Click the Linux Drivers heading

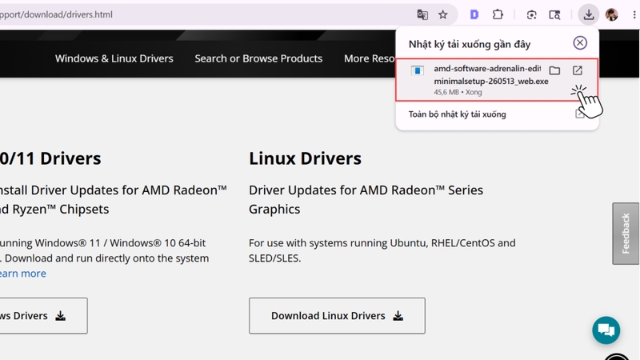[x=305, y=158]
